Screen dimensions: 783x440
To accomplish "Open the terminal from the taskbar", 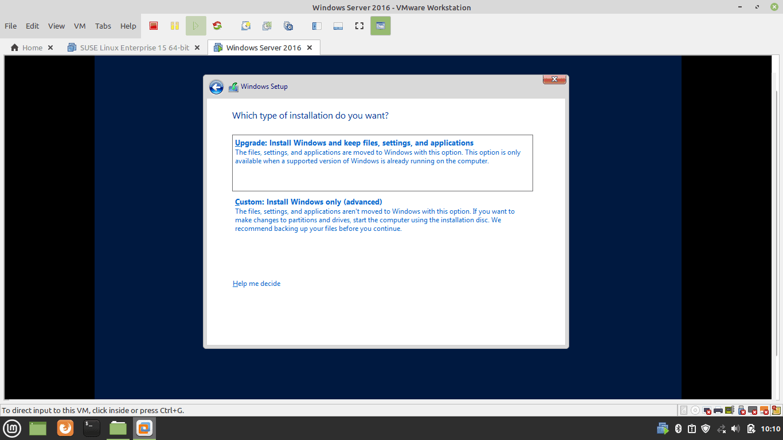I will (92, 428).
